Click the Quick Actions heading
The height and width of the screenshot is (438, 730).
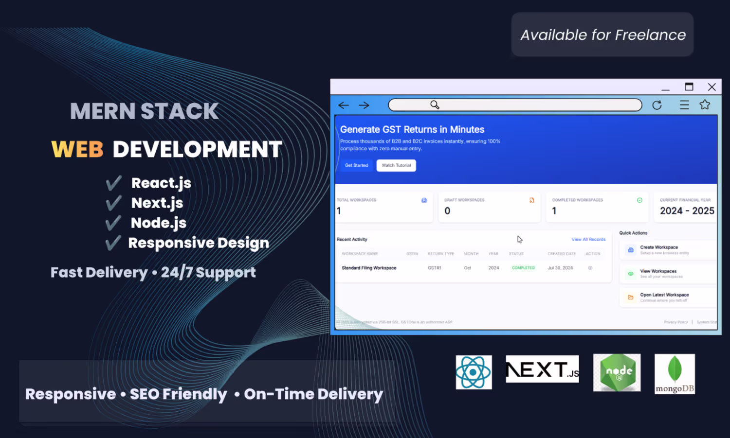[633, 233]
